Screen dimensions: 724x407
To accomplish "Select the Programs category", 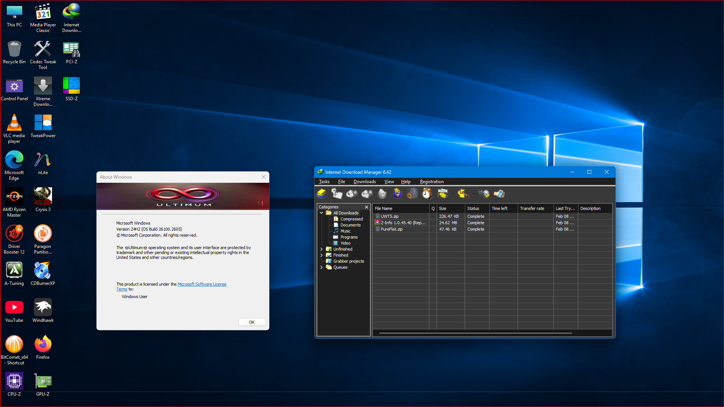I will tap(349, 237).
